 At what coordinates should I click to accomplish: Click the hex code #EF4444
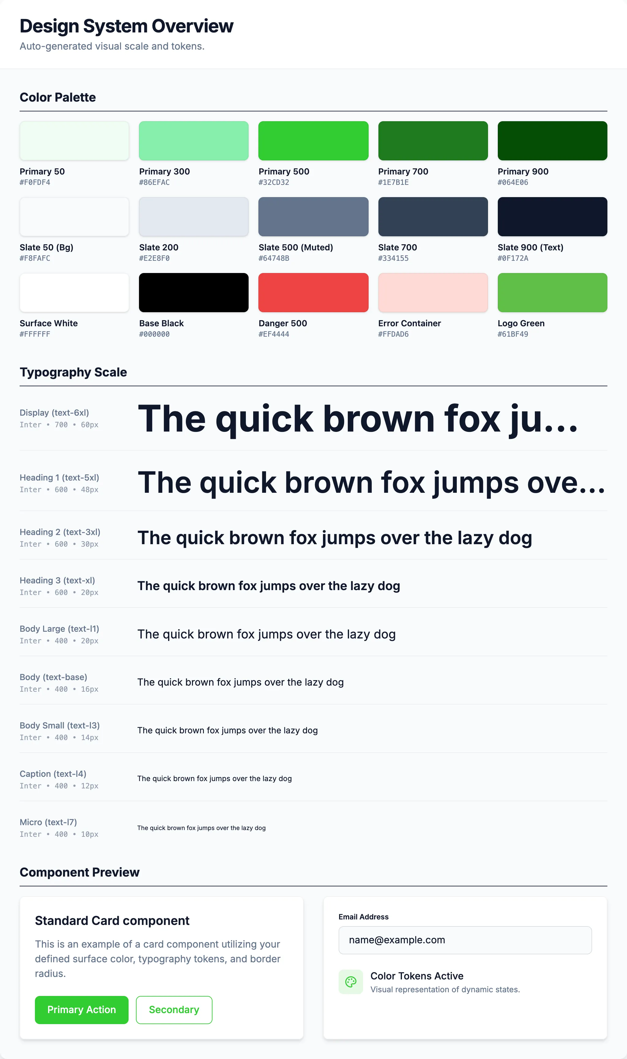pos(274,334)
